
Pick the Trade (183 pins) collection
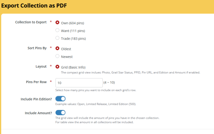[57, 38]
